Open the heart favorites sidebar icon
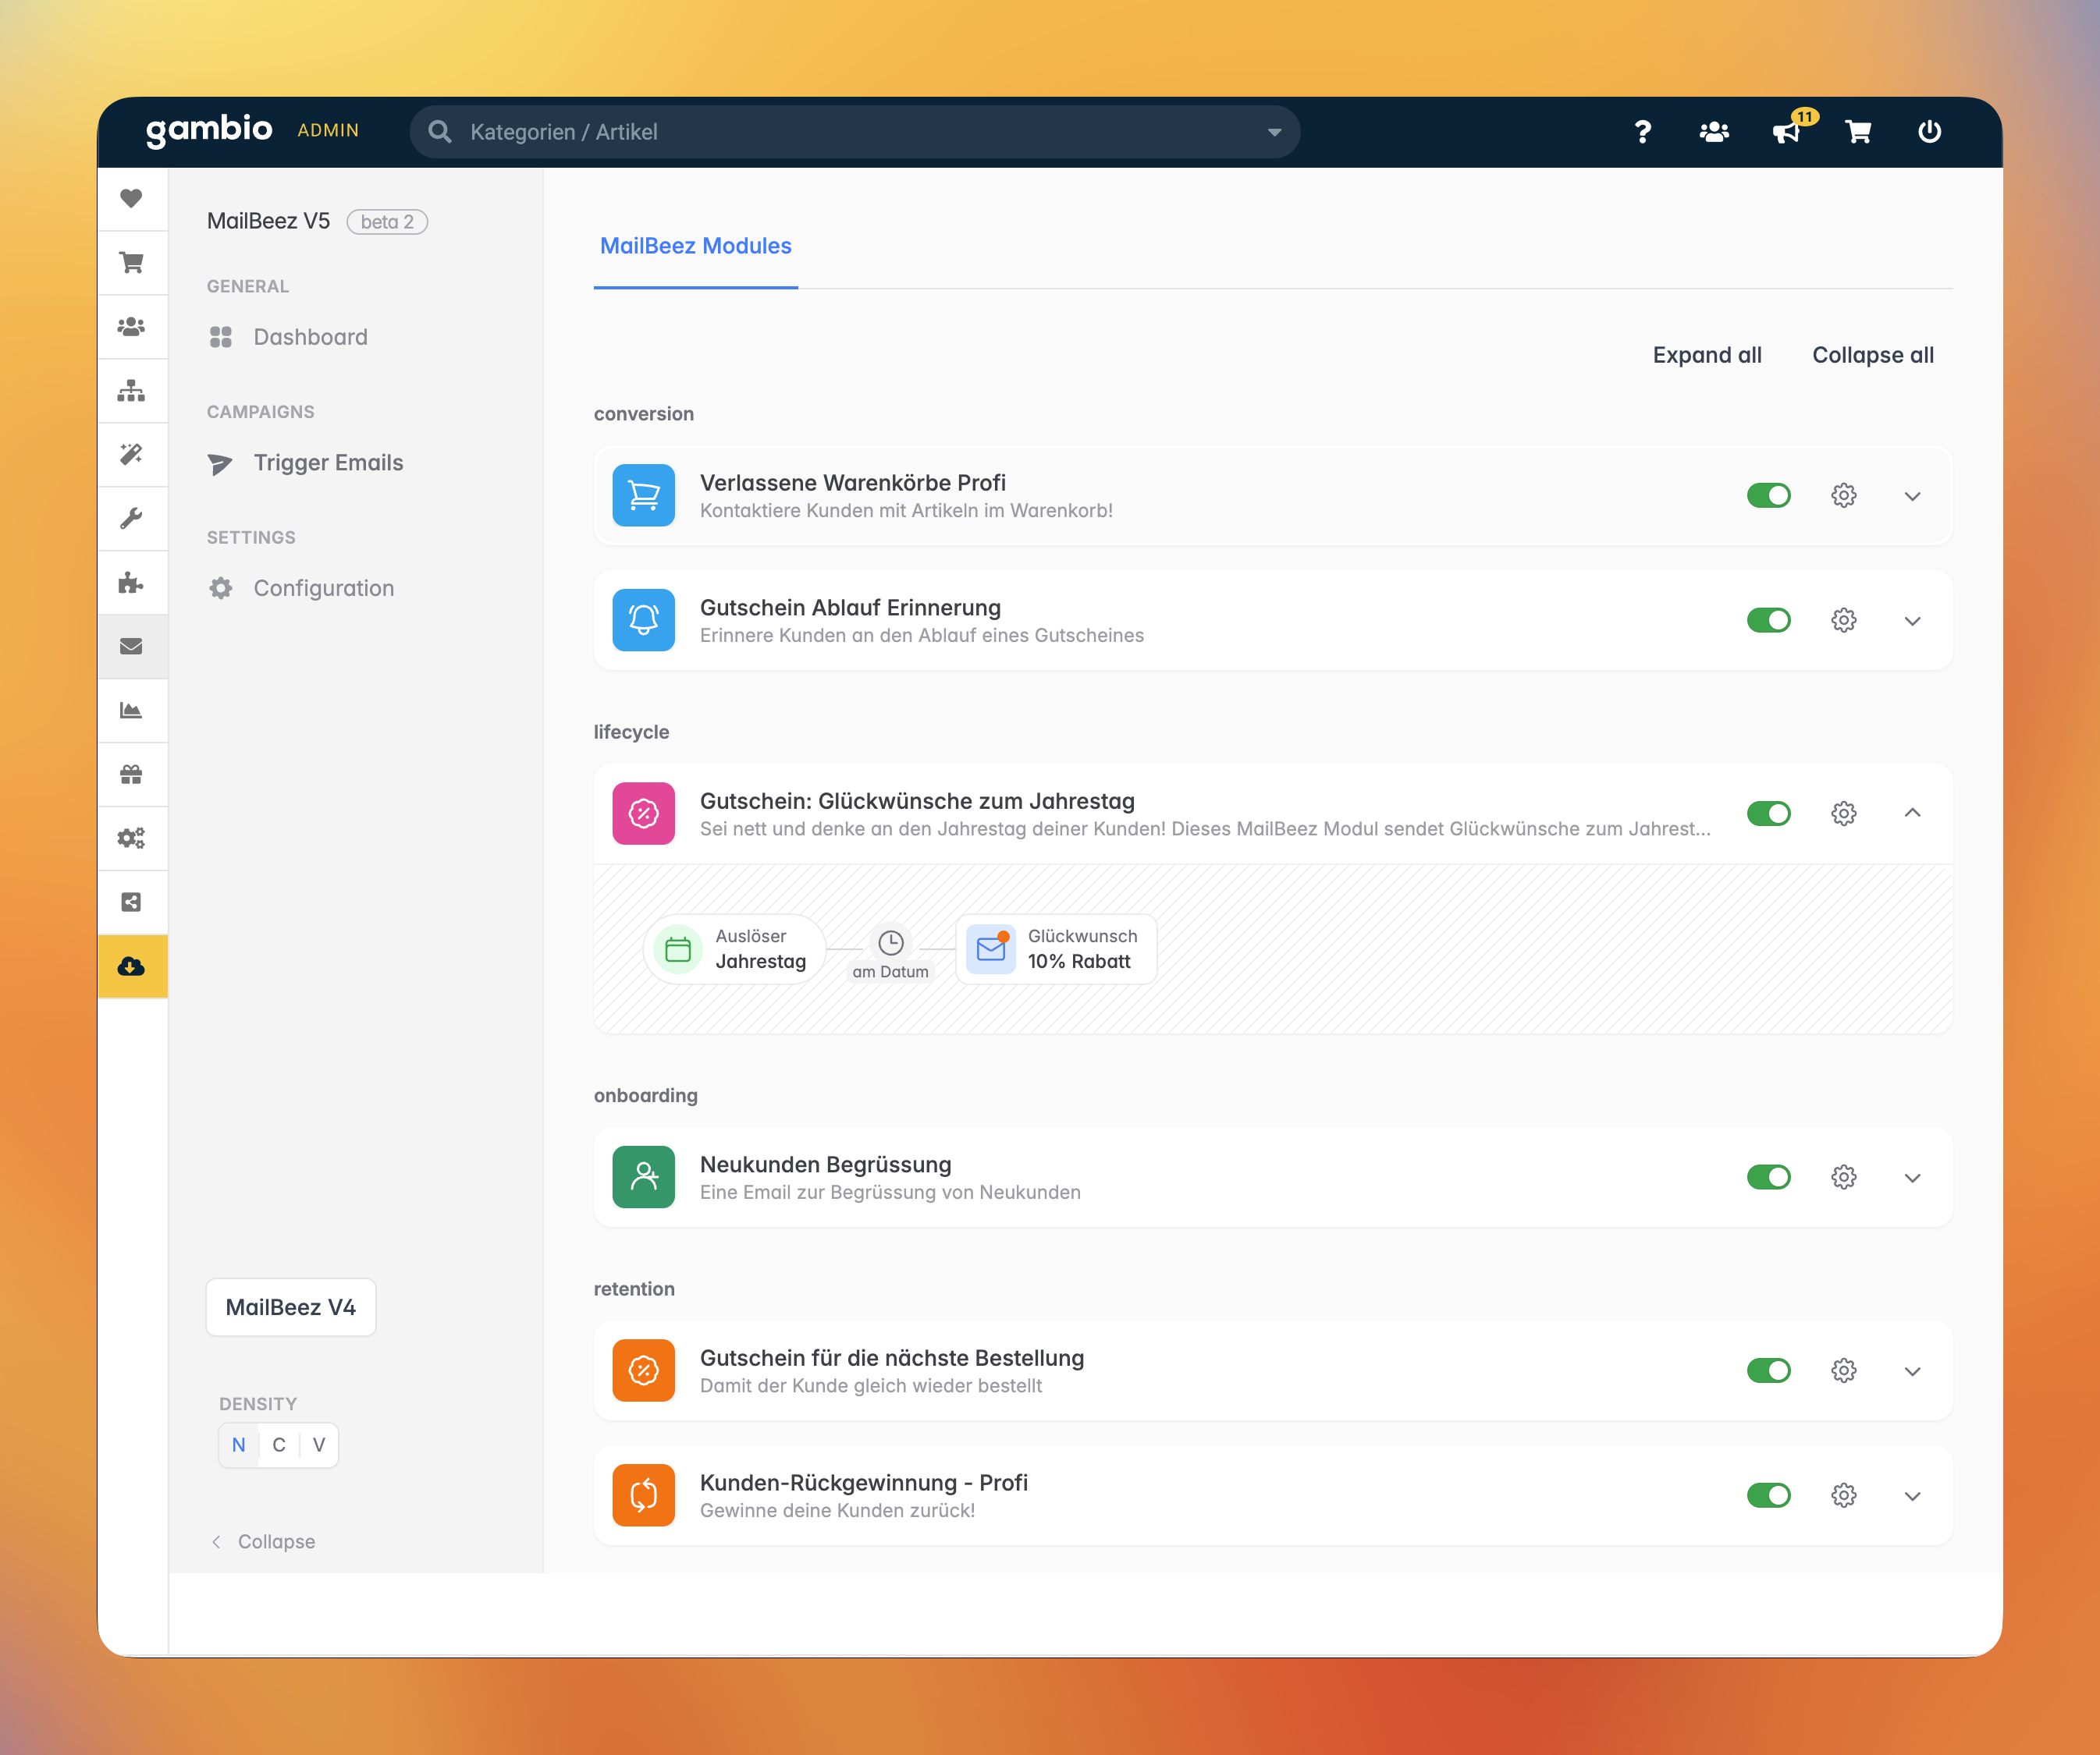 pyautogui.click(x=131, y=198)
